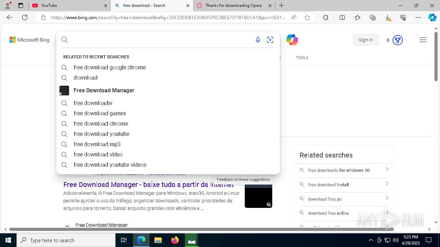Click the search magnifier in Bing box
The height and width of the screenshot is (247, 440).
pos(64,40)
